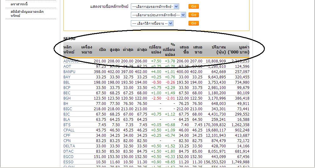Open the trading method dropdown
315x168 pixels.
152,24
